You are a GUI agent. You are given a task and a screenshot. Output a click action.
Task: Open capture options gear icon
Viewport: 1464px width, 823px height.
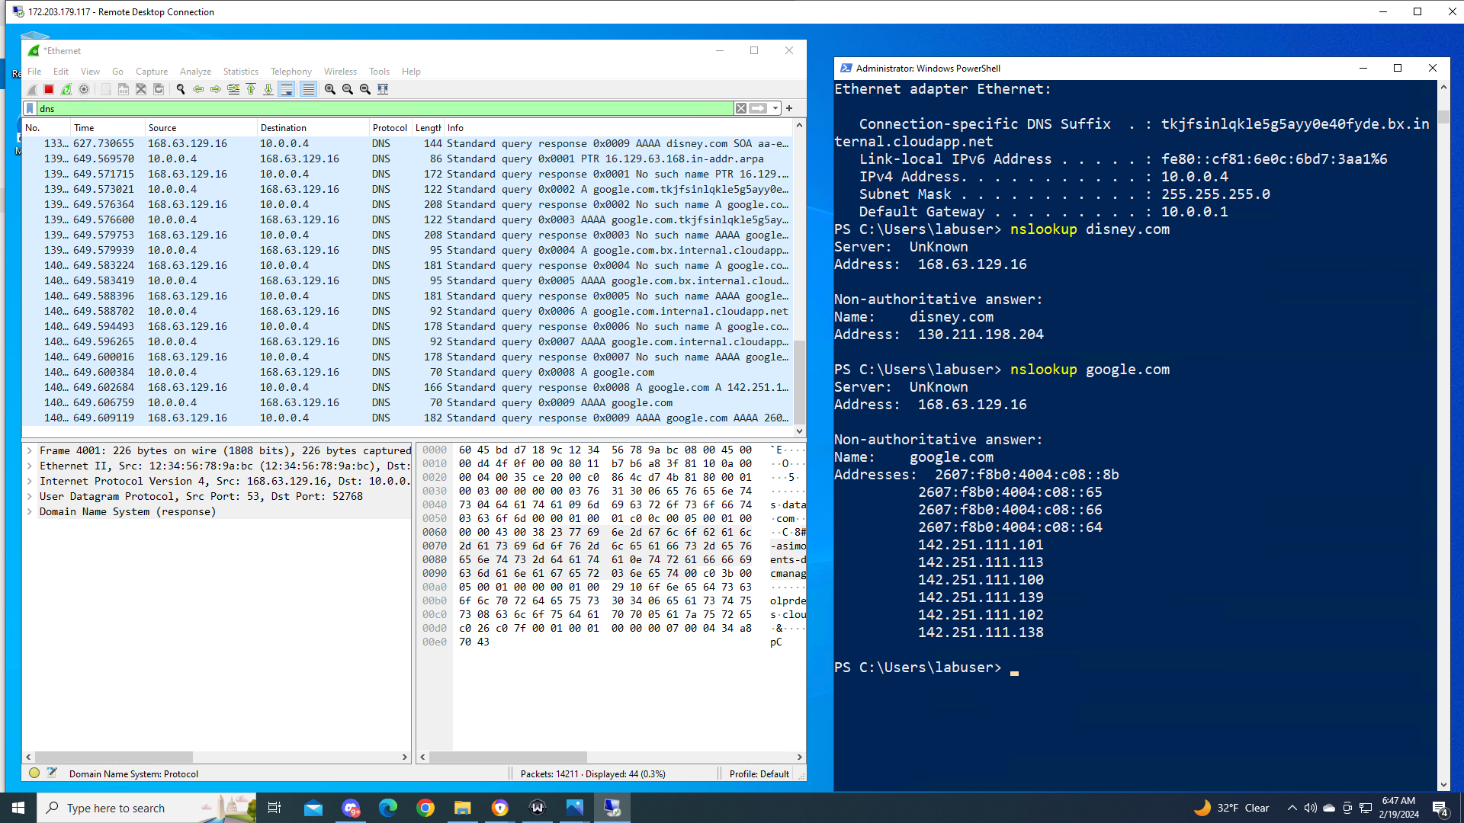point(84,89)
